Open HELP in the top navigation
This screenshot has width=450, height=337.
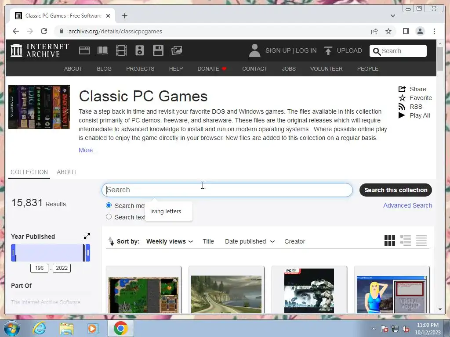[176, 69]
